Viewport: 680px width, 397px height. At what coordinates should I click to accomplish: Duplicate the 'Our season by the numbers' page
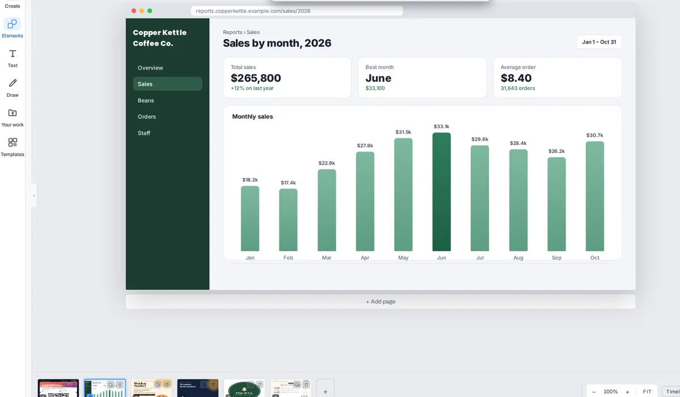tap(203, 385)
